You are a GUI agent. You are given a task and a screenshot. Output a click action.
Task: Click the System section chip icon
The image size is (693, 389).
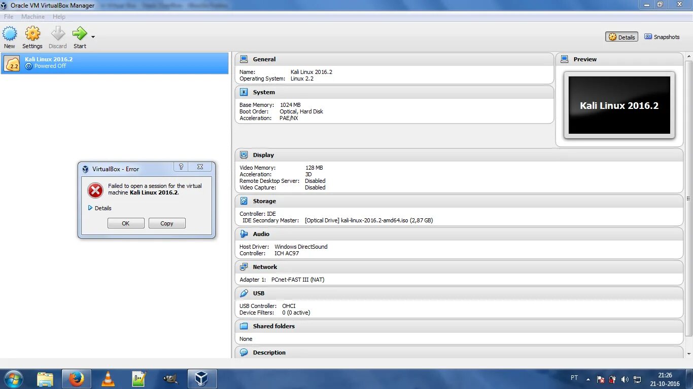pyautogui.click(x=244, y=92)
